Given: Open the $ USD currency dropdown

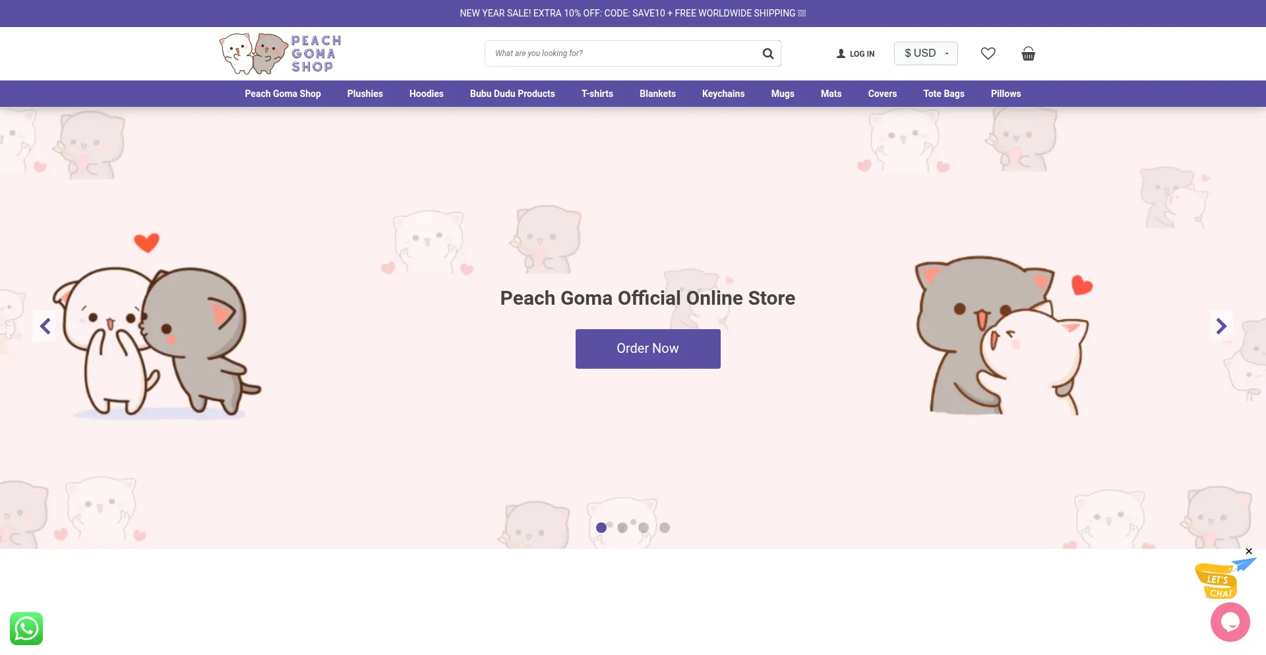Looking at the screenshot, I should (926, 53).
